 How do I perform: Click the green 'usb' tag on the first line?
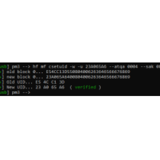(3, 66)
